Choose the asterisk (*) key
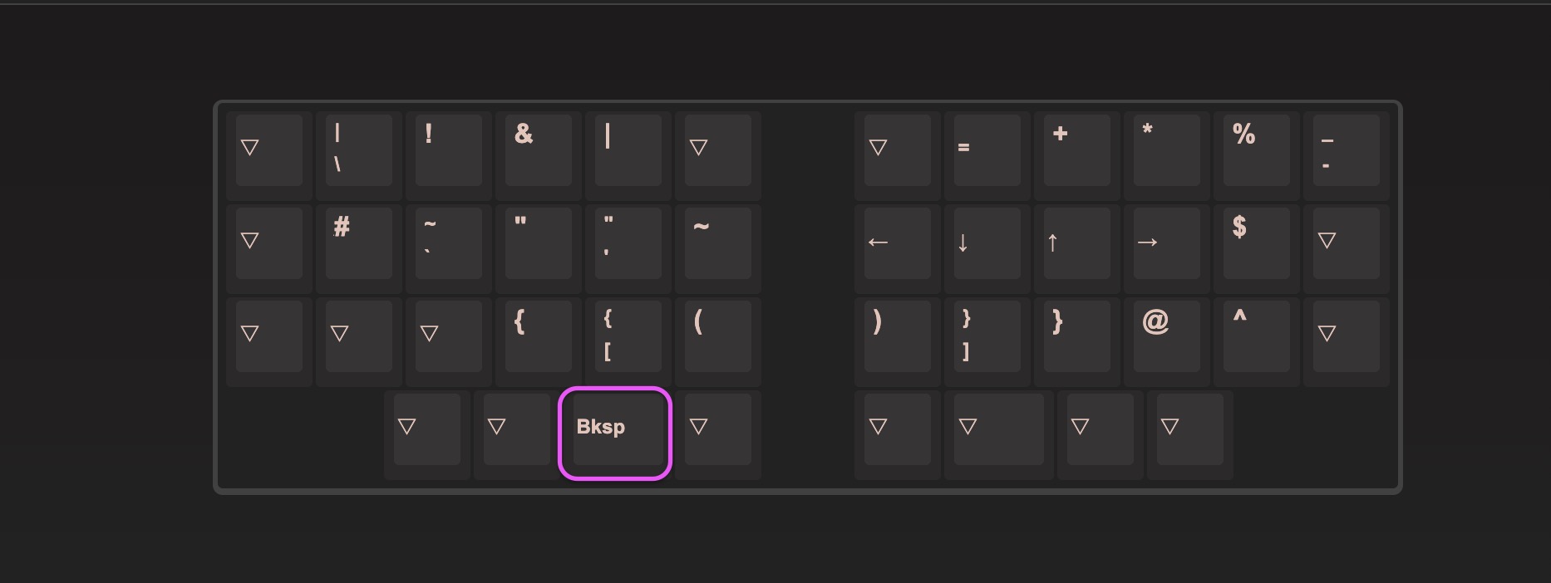The width and height of the screenshot is (1551, 583). coord(1166,150)
